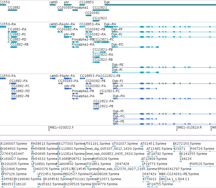
Task: Click protein CG12821-PB label
Action: [110, 76]
